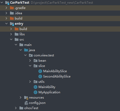
Task: Collapse the slice package
Action: pyautogui.click(x=30, y=66)
